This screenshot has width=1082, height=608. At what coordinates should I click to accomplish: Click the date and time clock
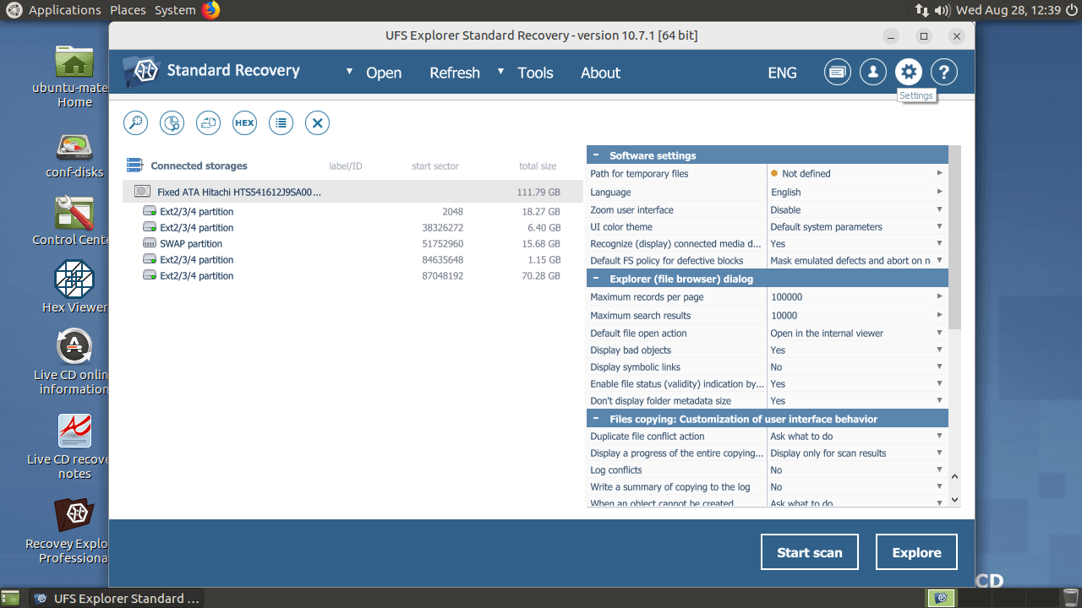click(1008, 10)
